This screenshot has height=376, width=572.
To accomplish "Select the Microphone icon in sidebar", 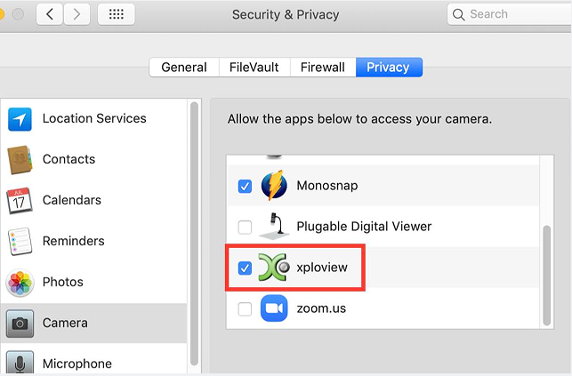I will pyautogui.click(x=20, y=363).
